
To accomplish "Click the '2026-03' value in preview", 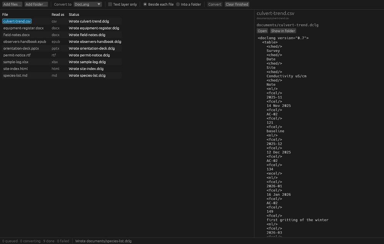I will pyautogui.click(x=274, y=233).
